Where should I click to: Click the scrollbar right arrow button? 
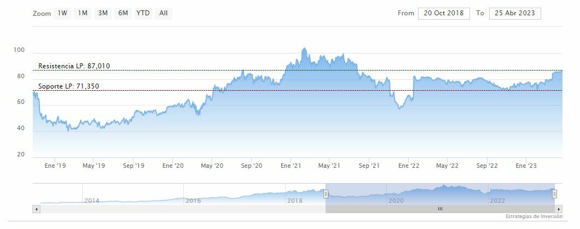coord(559,209)
